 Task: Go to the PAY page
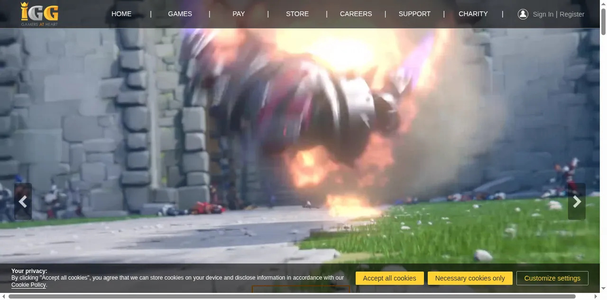239,14
